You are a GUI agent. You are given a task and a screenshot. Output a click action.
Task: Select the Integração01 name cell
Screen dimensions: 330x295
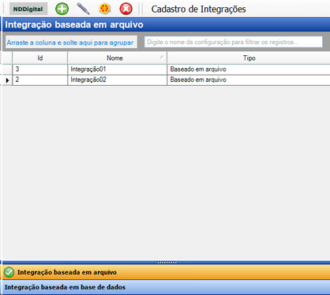tap(118, 69)
